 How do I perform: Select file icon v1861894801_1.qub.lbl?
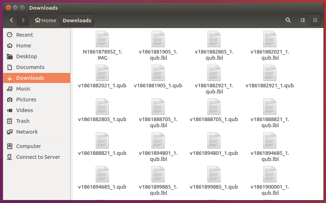tap(158, 140)
